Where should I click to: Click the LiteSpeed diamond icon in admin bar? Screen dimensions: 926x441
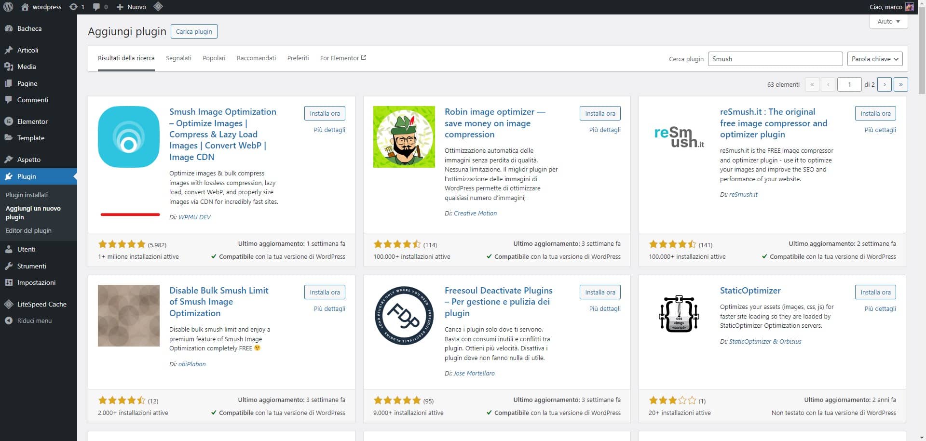(x=158, y=7)
